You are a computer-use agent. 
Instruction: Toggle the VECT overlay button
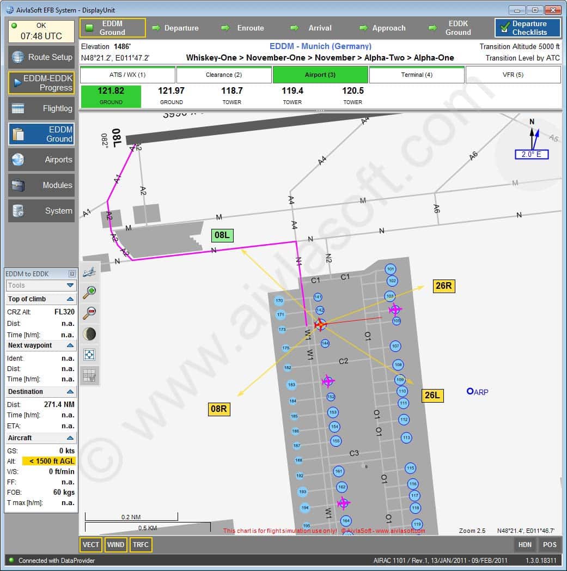tap(91, 544)
